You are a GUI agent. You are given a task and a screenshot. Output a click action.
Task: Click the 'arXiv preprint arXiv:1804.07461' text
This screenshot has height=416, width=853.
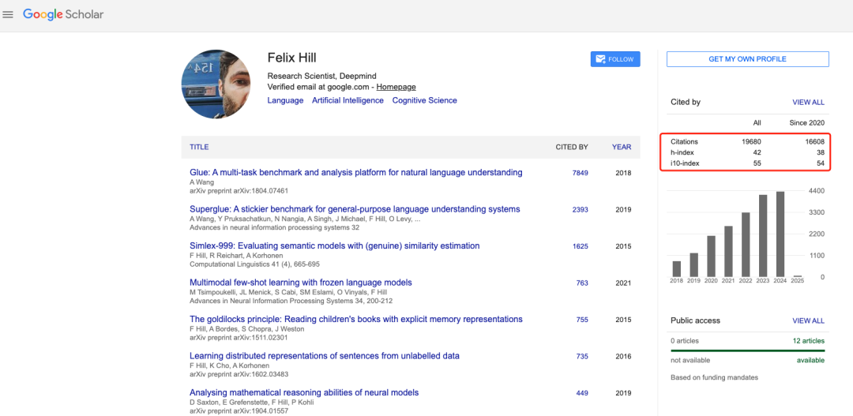point(239,191)
